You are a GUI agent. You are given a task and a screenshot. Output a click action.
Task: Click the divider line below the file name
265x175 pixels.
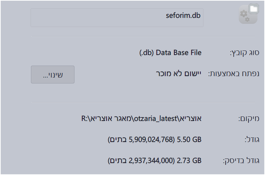click(x=143, y=36)
